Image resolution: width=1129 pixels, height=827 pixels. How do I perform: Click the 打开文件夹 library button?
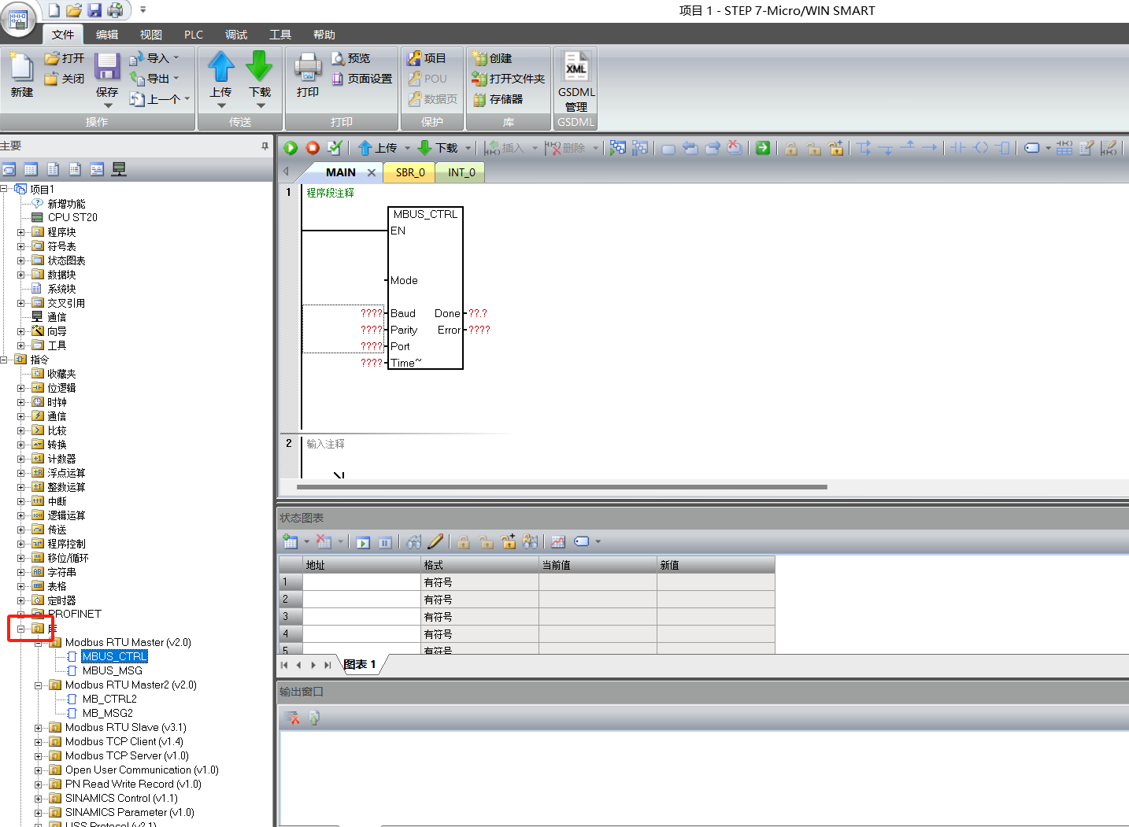[x=509, y=79]
